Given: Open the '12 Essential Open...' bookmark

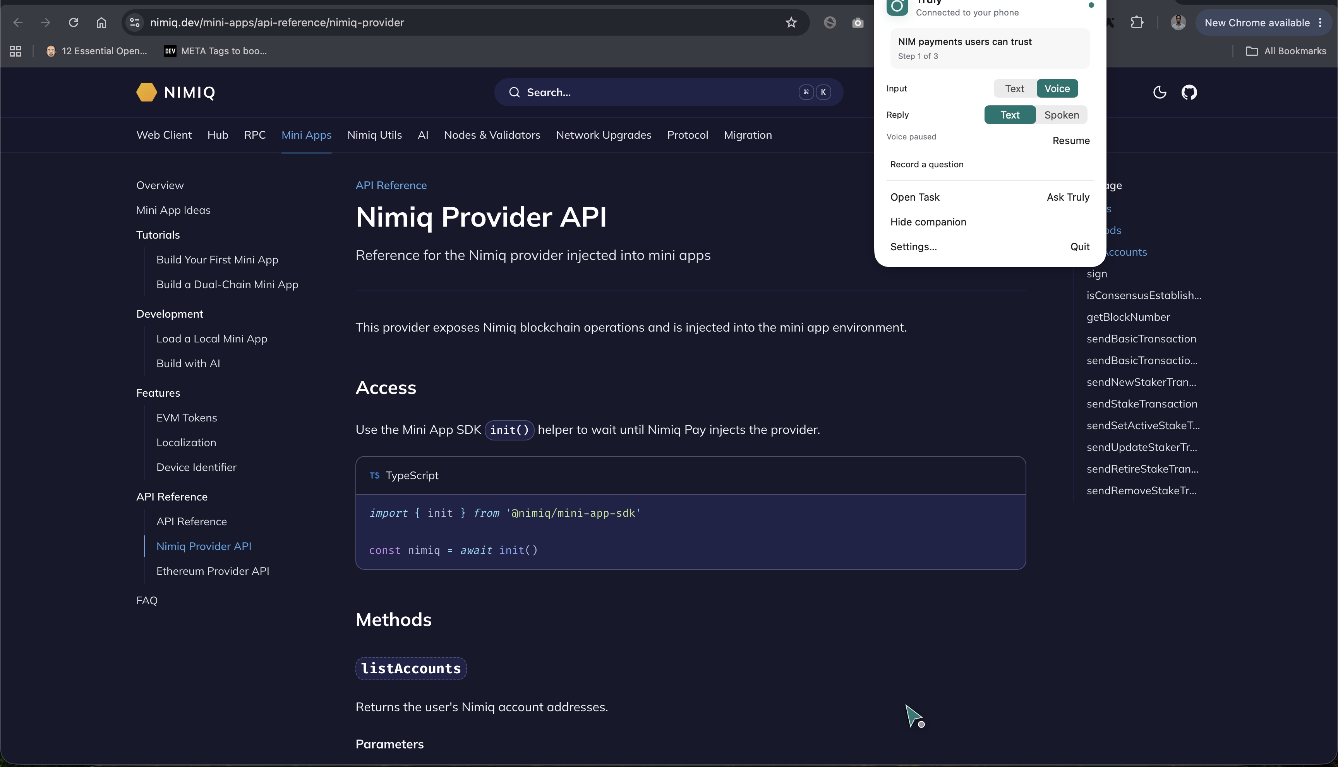Looking at the screenshot, I should click(x=96, y=51).
